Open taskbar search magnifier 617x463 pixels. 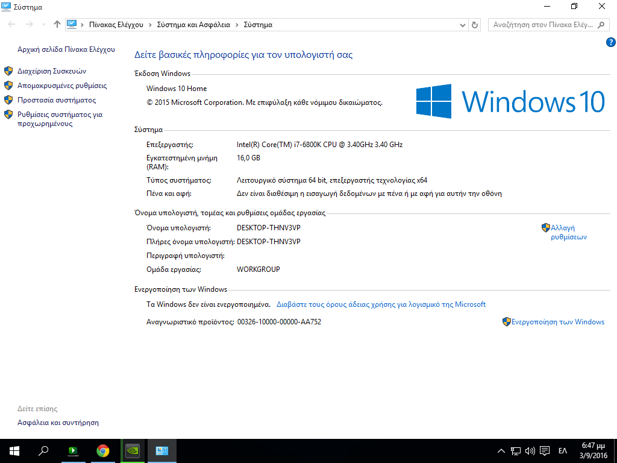43,451
